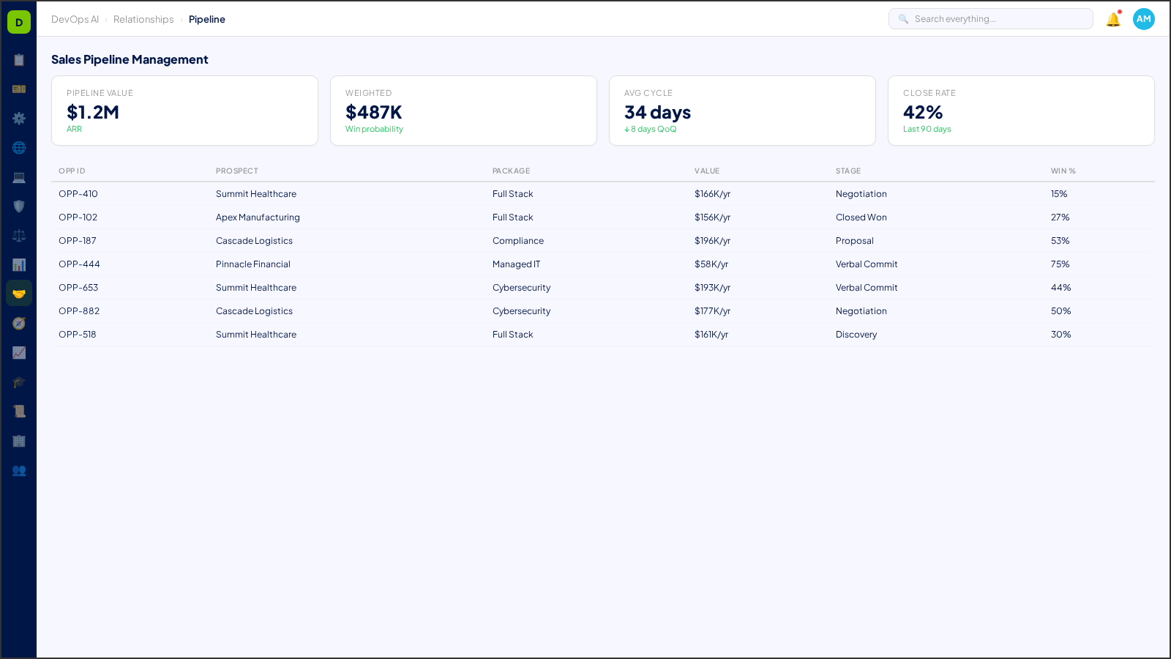Open the AM profile avatar menu
1171x659 pixels.
coord(1143,19)
